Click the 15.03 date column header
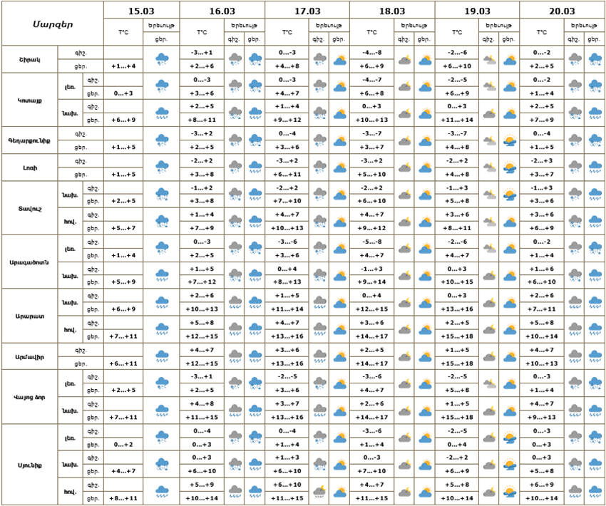 (141, 11)
